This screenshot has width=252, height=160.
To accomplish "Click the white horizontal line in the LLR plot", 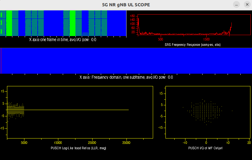I will 76,110.
